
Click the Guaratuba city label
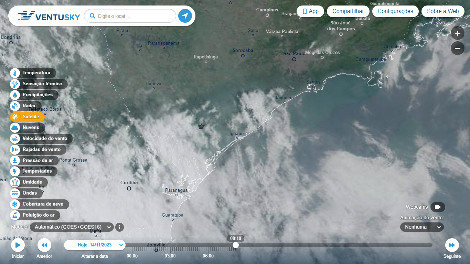pos(173,215)
